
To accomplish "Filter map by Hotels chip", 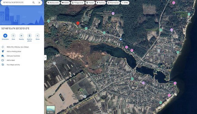I will 65,3.
